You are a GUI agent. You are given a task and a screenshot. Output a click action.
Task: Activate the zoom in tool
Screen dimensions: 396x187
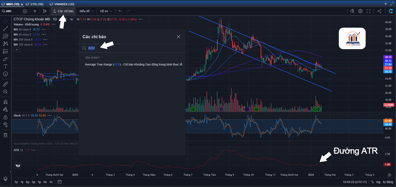tap(5, 91)
